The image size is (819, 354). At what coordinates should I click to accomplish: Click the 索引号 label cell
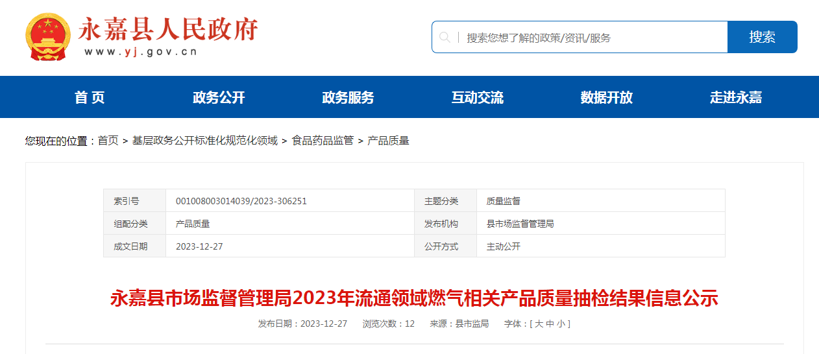click(135, 201)
